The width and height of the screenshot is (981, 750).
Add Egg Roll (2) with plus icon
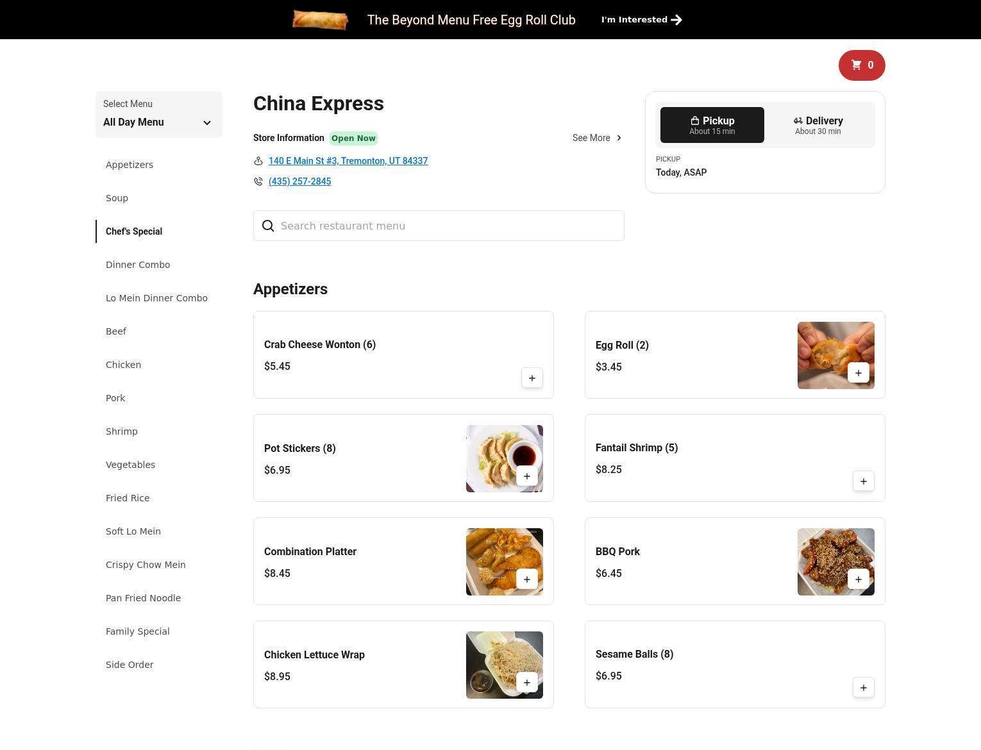tap(859, 373)
